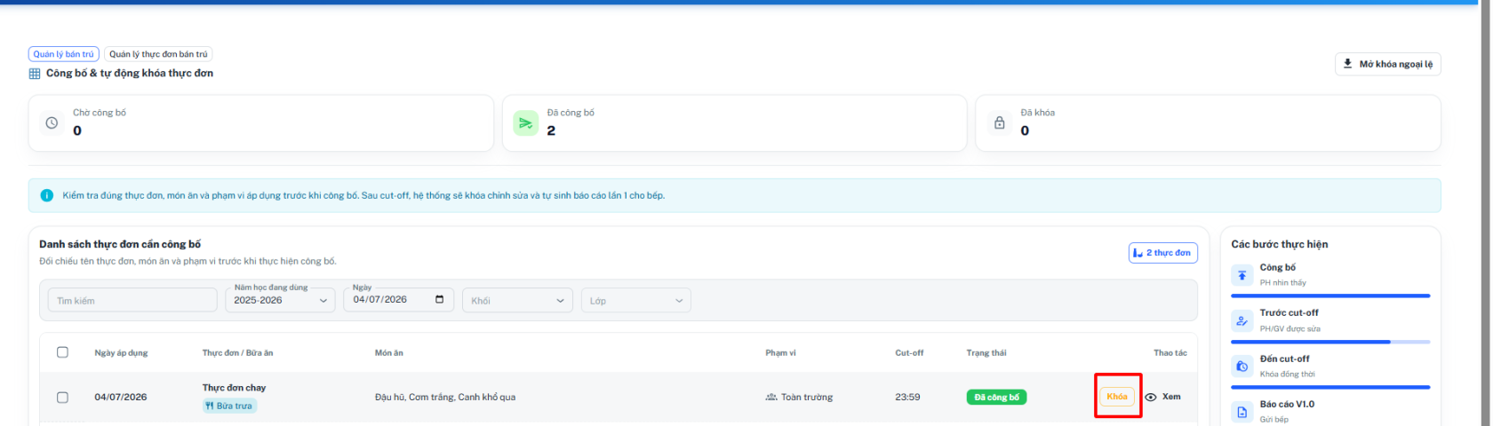
Task: Click the vertical scrollbar on the right
Action: click(x=1485, y=213)
